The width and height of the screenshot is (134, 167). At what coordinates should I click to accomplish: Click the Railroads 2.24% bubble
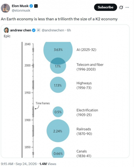coord(58,131)
